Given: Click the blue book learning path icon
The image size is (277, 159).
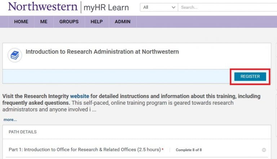Looking at the screenshot, I should click(15, 55).
